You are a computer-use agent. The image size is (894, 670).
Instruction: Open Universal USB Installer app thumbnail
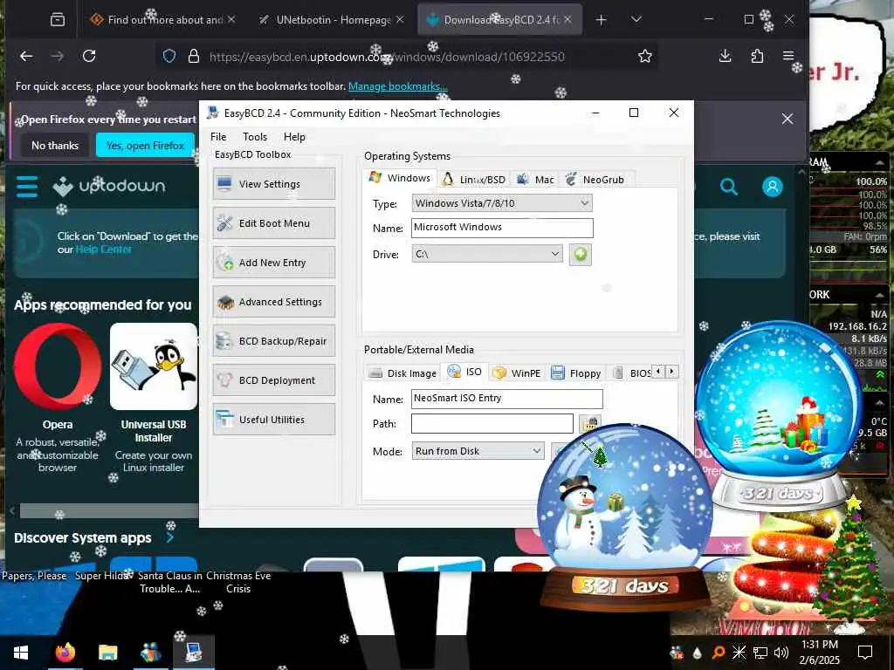pos(154,366)
